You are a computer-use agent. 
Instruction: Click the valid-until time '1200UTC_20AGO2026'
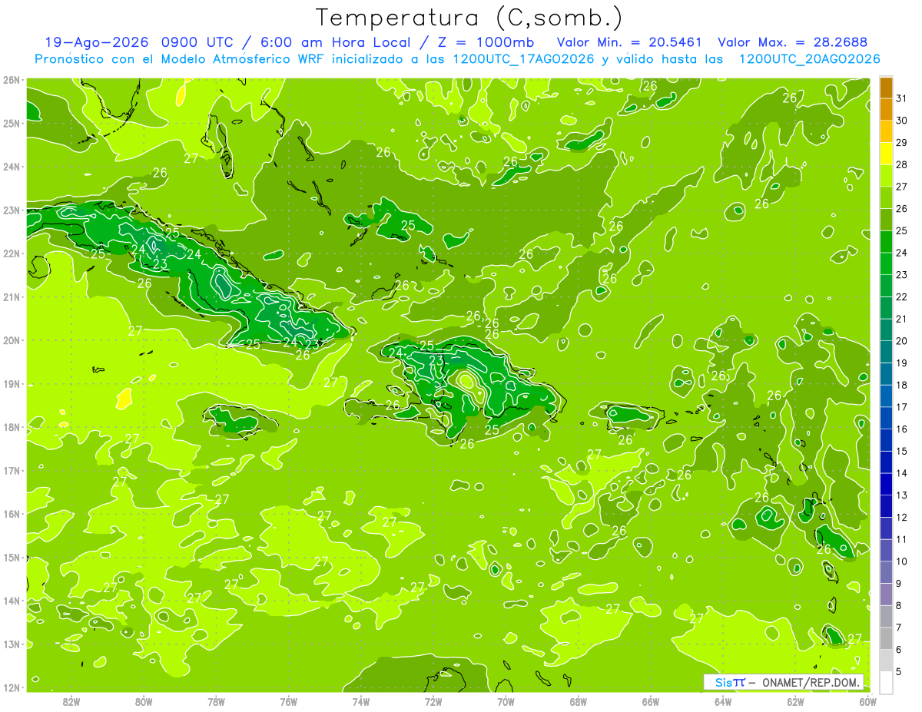pyautogui.click(x=809, y=59)
